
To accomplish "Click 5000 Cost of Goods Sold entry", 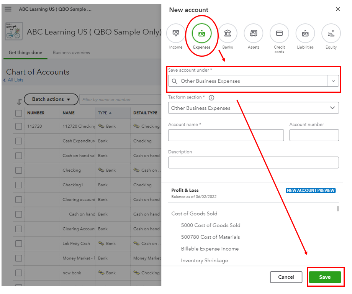I will [211, 225].
